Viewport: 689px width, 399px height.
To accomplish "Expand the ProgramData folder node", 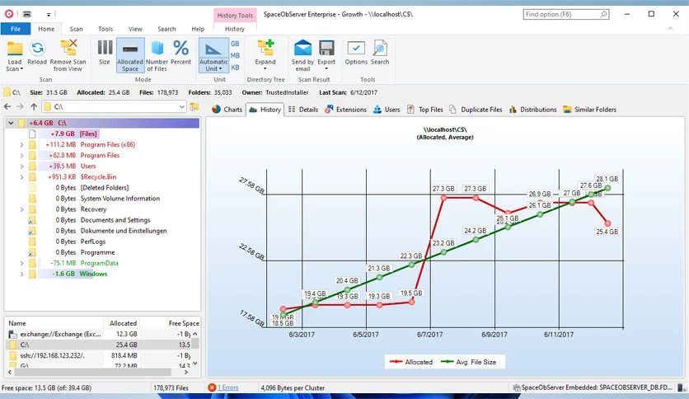I will (x=21, y=263).
